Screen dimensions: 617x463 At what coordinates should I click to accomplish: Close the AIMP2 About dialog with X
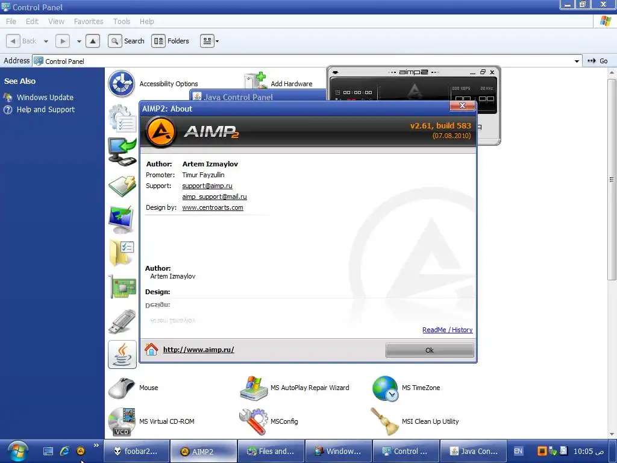point(462,106)
